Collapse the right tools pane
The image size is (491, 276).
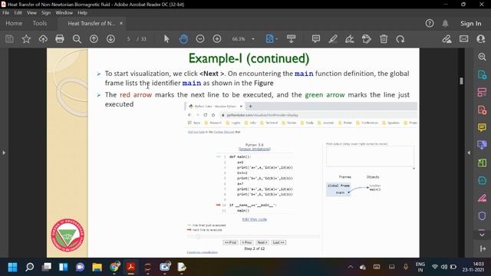pyautogui.click(x=469, y=153)
